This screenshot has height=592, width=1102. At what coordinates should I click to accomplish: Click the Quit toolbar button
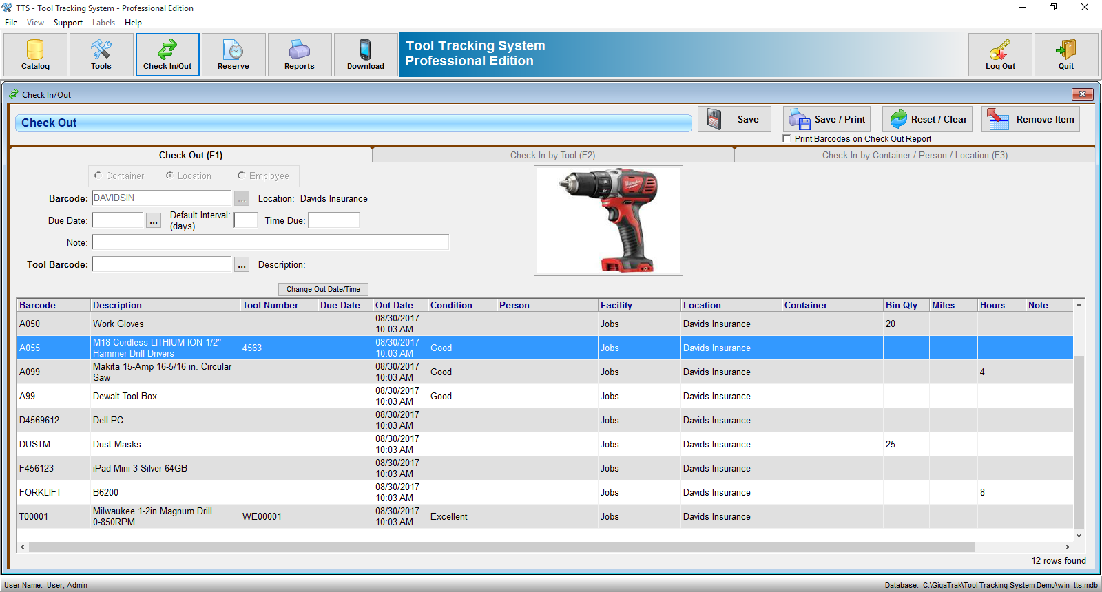tap(1066, 54)
